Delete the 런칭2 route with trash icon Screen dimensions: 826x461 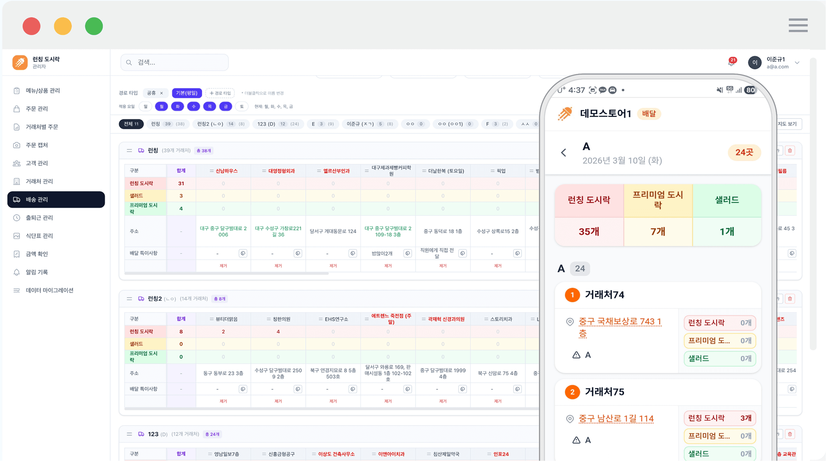pyautogui.click(x=790, y=299)
